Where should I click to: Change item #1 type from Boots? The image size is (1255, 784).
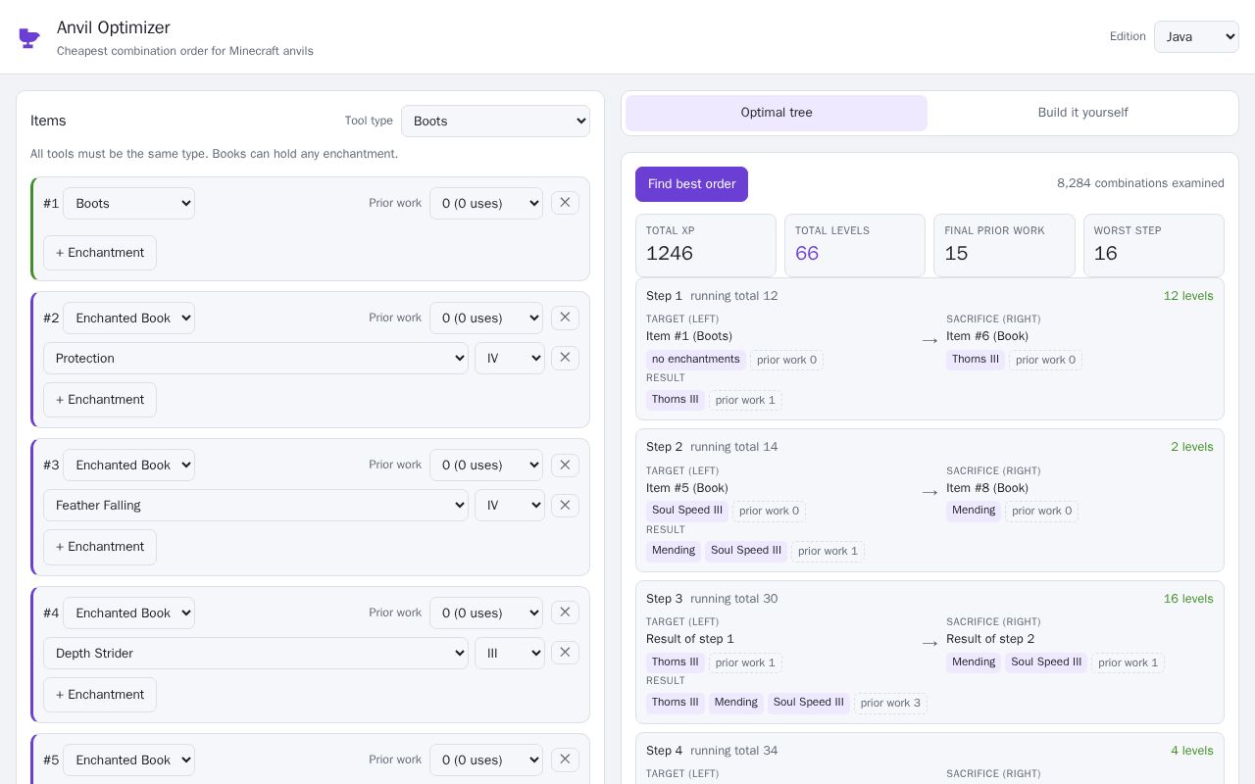point(128,203)
